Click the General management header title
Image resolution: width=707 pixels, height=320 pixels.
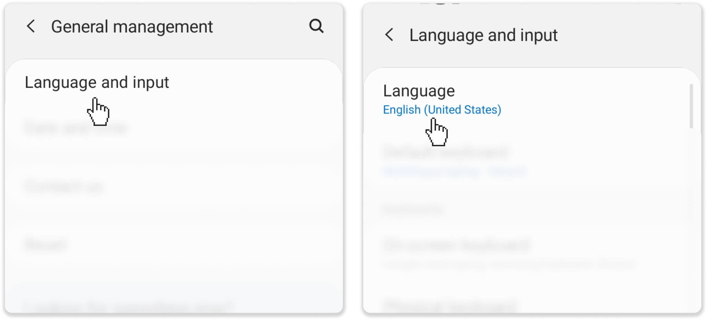click(132, 27)
